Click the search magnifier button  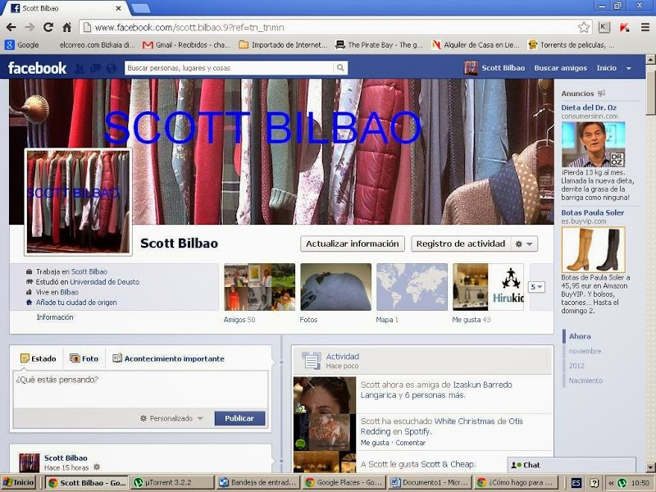point(340,68)
